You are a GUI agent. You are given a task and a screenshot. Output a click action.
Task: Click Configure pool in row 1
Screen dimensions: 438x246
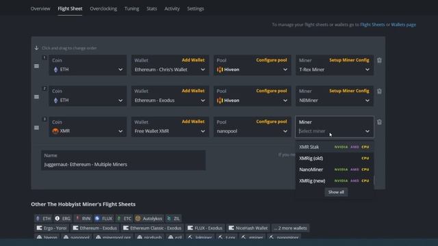click(272, 60)
